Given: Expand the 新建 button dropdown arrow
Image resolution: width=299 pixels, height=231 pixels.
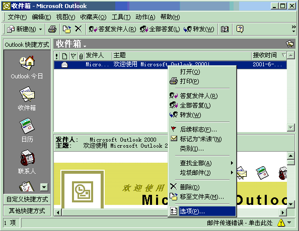Looking at the screenshot, I should (x=40, y=29).
